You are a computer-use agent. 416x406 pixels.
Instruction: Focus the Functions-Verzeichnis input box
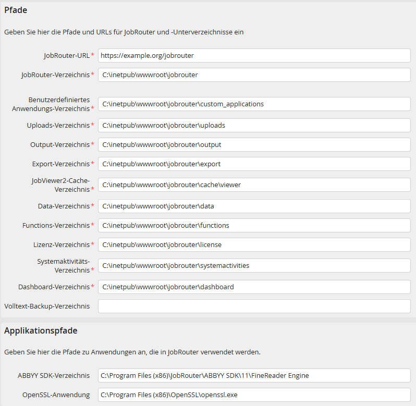(254, 225)
